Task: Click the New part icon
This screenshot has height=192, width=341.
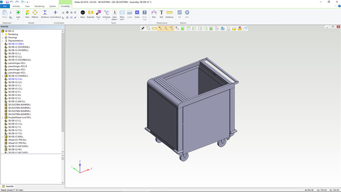Action: (x=27, y=14)
